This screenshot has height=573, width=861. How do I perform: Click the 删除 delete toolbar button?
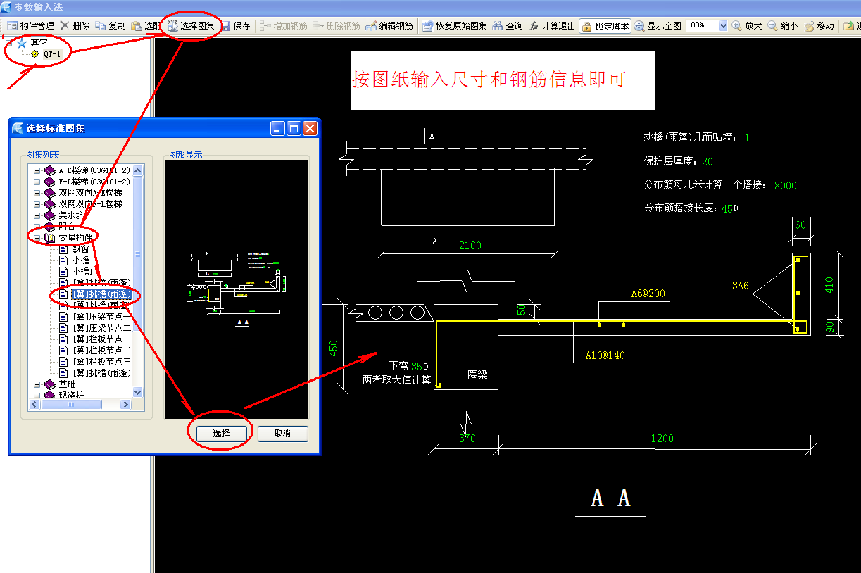75,26
